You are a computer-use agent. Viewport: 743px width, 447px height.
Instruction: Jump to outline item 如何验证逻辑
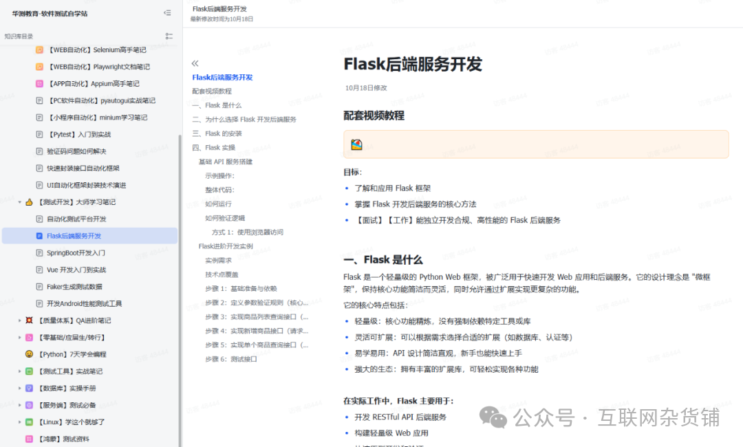[x=225, y=218]
